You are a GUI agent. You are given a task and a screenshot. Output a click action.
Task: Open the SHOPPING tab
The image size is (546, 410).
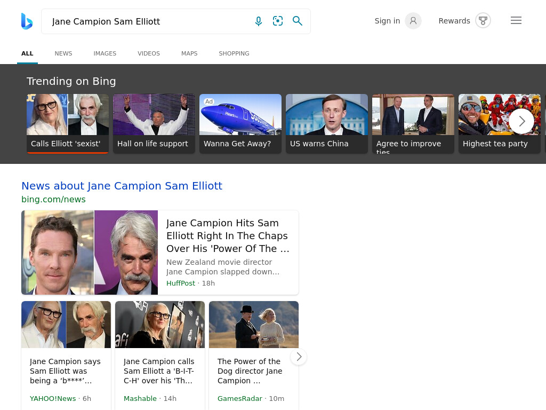[234, 53]
